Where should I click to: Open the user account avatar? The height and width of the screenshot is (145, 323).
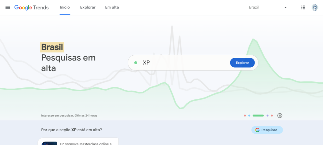pyautogui.click(x=314, y=8)
